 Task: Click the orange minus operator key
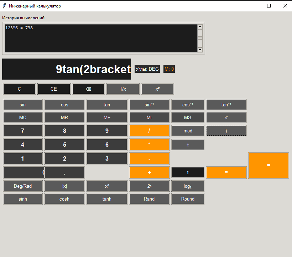pyautogui.click(x=149, y=158)
